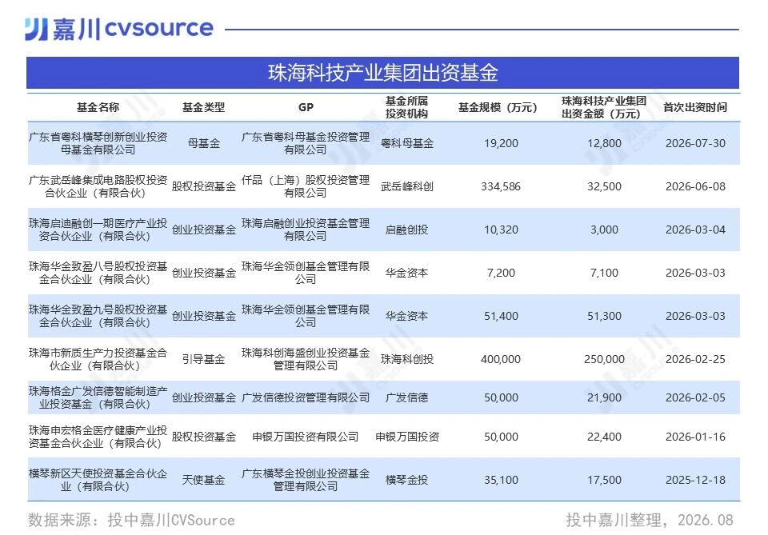The height and width of the screenshot is (535, 768).
Task: Click contribution amount 51,300
Action: [605, 316]
